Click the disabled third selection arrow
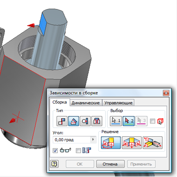 point(141,121)
